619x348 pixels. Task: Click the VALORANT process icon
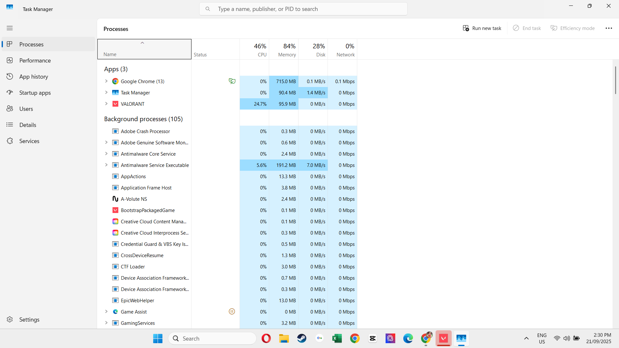click(115, 104)
